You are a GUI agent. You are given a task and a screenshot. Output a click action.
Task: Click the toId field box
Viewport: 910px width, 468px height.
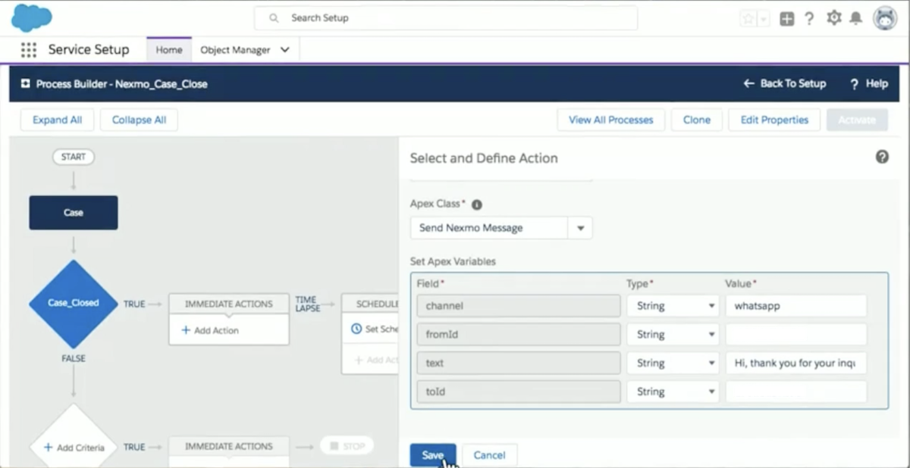point(518,392)
